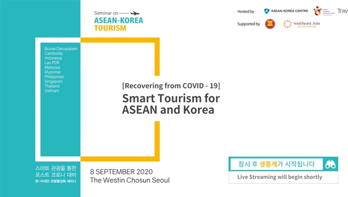Viewport: 348px width, 197px height.
Task: Click the Recovering from COVID - 19 subtitle
Action: pos(171,86)
